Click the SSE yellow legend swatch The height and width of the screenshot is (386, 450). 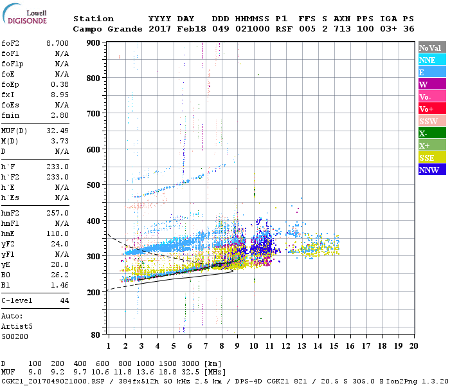tap(432, 157)
